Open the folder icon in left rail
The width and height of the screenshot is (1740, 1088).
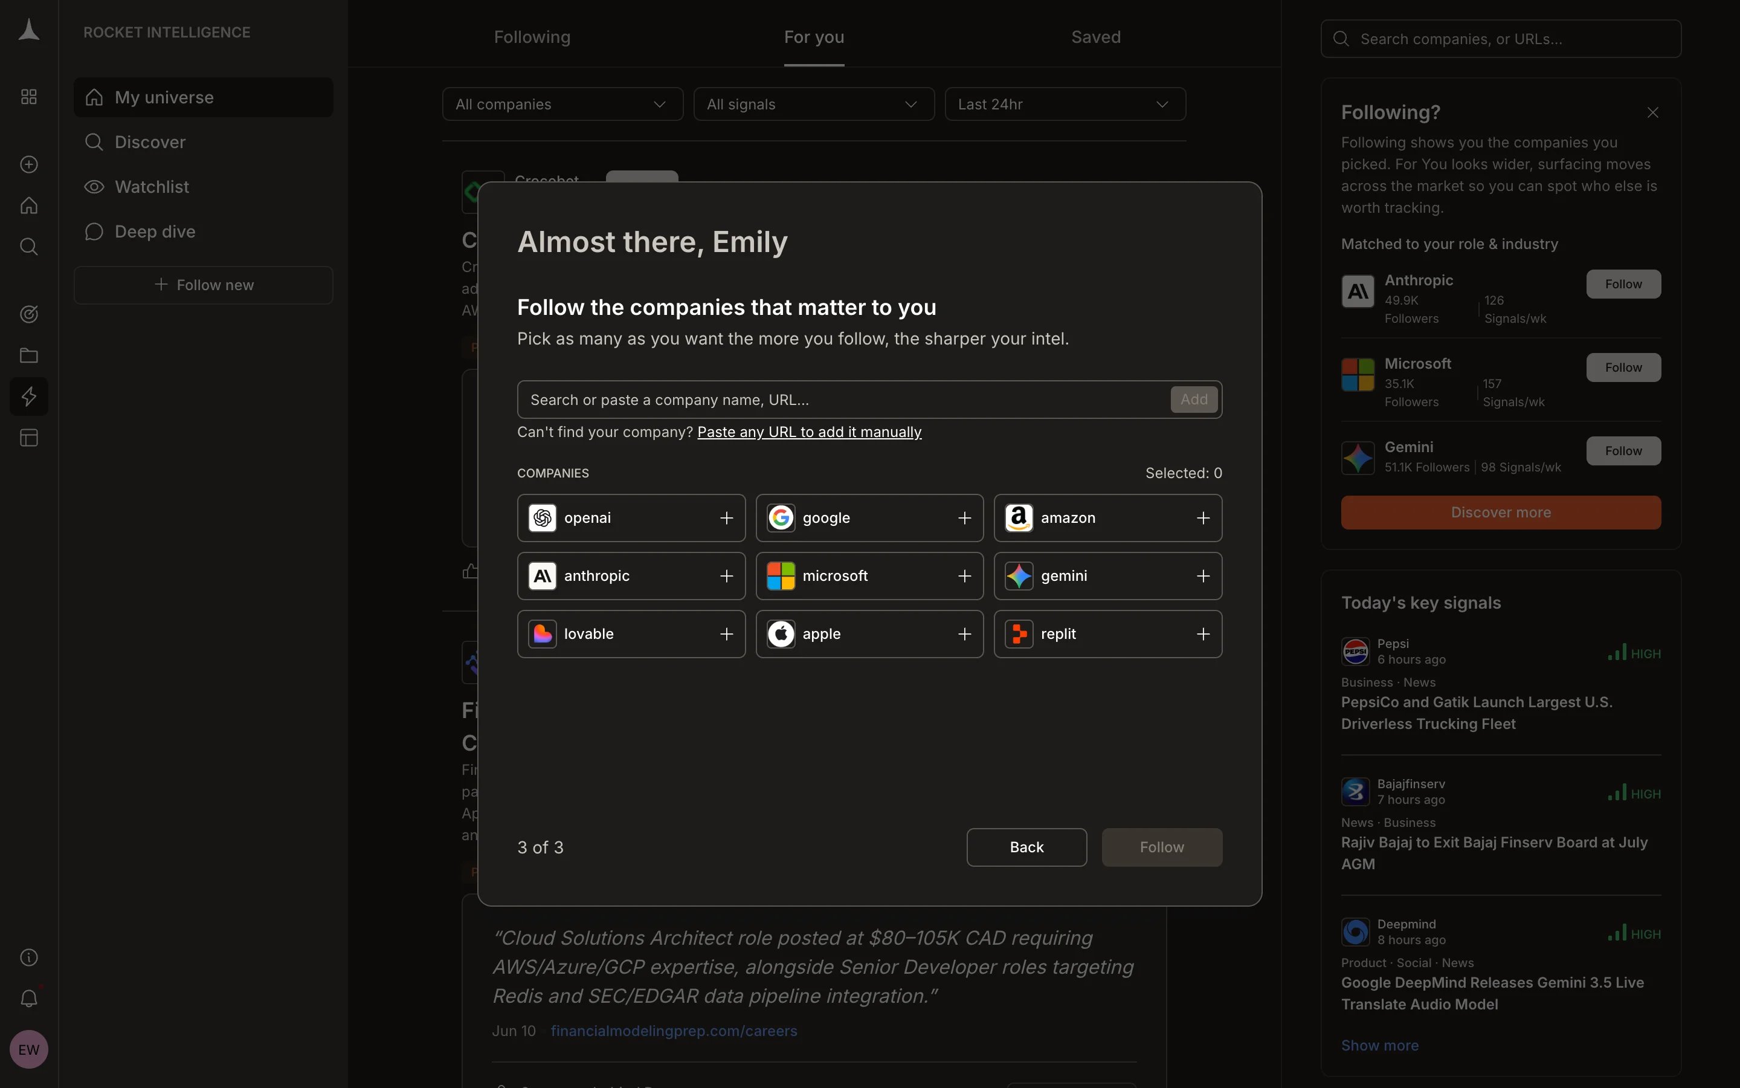click(29, 355)
